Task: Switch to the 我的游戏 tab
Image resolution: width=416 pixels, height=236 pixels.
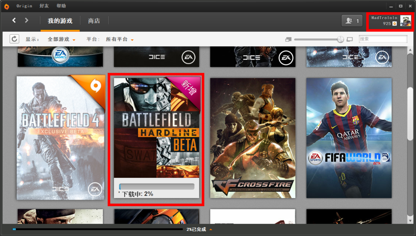Action: [x=60, y=21]
